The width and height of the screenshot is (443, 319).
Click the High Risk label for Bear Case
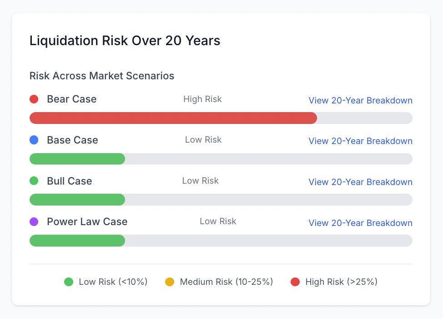pos(202,99)
